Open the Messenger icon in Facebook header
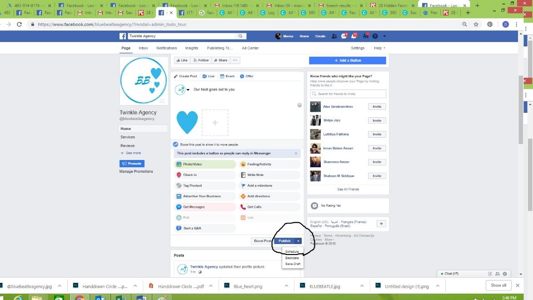The height and width of the screenshot is (300, 533). [344, 36]
